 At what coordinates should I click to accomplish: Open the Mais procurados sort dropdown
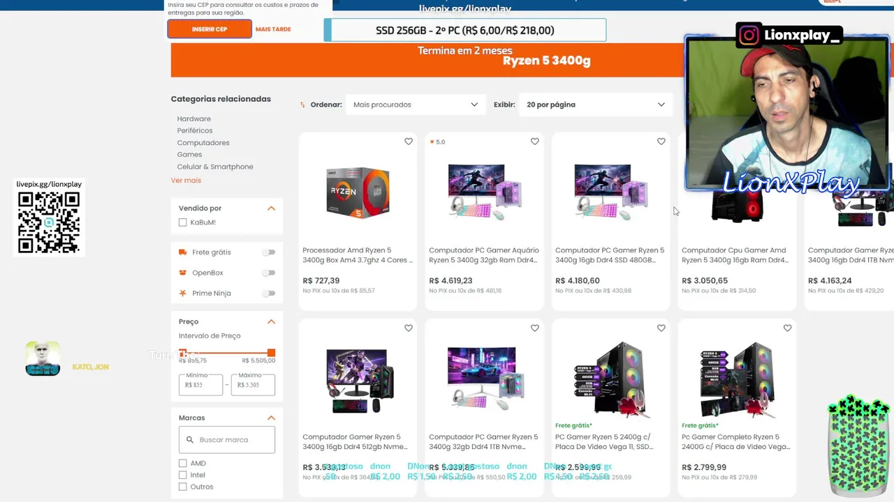(415, 105)
